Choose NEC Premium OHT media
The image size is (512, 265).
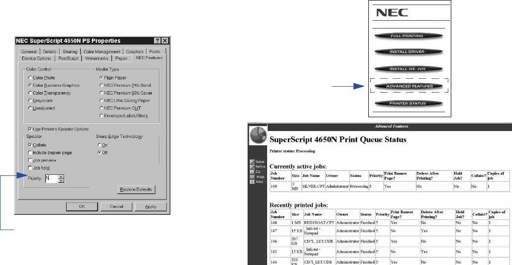point(101,108)
